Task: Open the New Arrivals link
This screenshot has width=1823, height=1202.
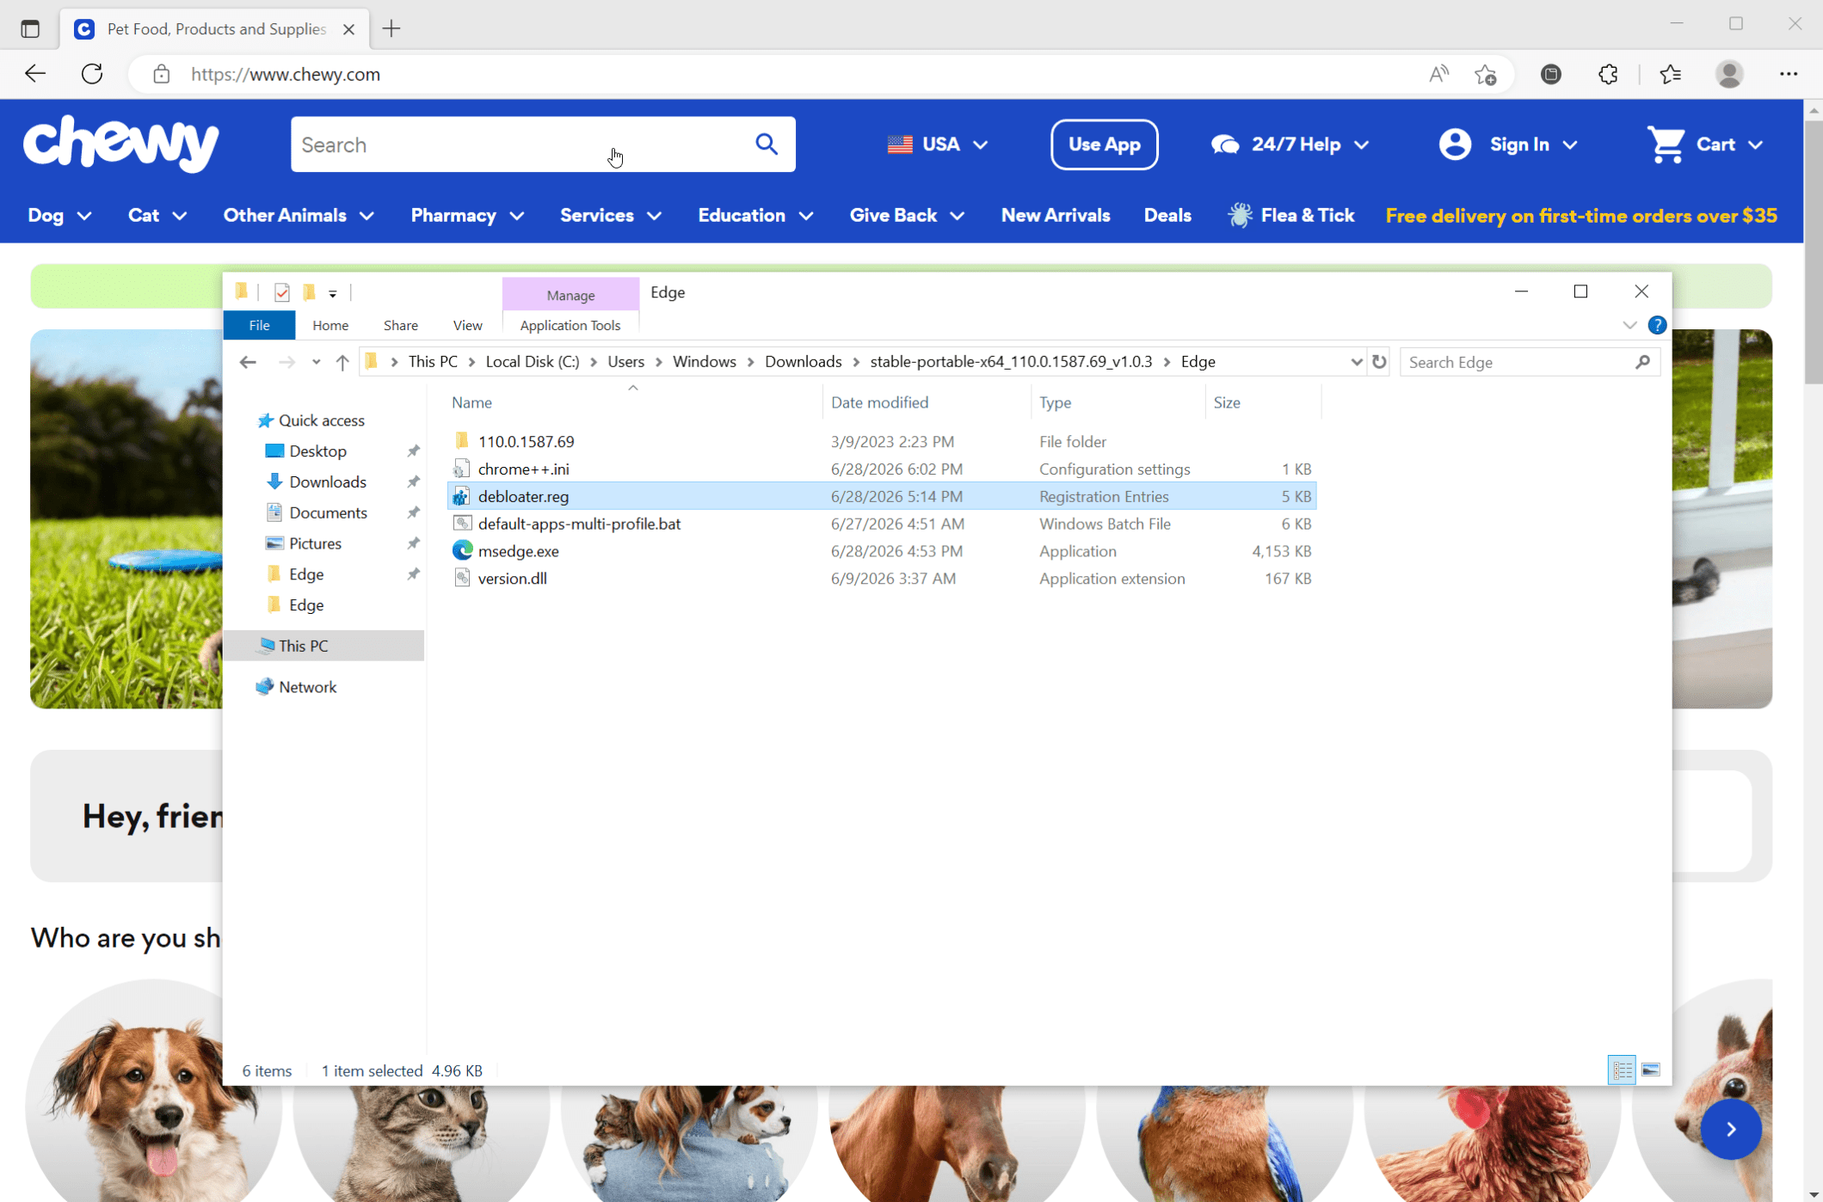Action: click(x=1056, y=216)
